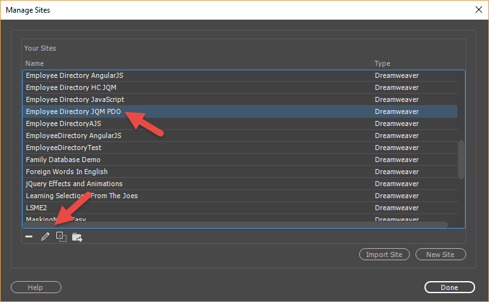Click Done to close the dialog
Screen dimensions: 489x302
click(449, 287)
